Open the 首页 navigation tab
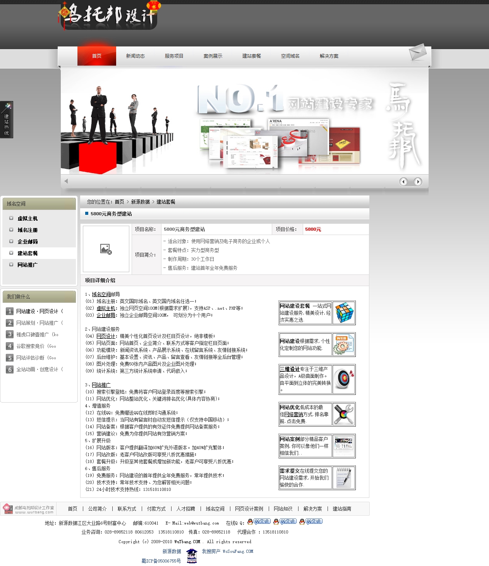 point(97,56)
